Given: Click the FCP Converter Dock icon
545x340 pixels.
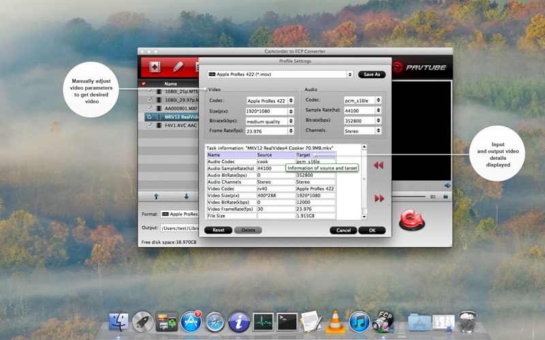Looking at the screenshot, I should tap(384, 321).
